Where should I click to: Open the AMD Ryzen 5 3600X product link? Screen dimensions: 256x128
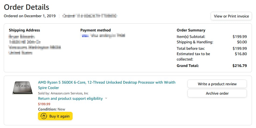107,85
